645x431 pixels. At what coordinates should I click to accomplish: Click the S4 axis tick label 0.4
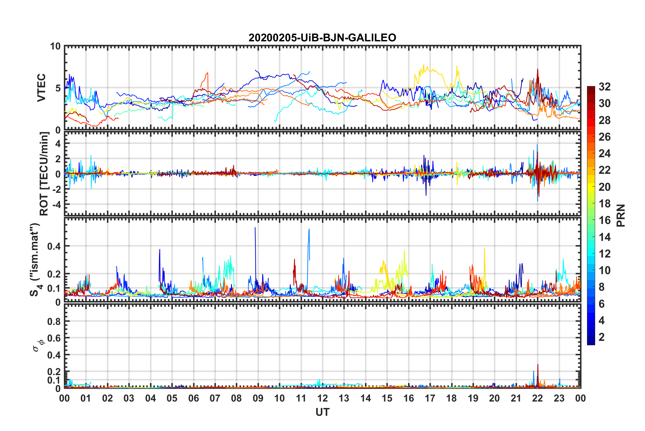54,246
